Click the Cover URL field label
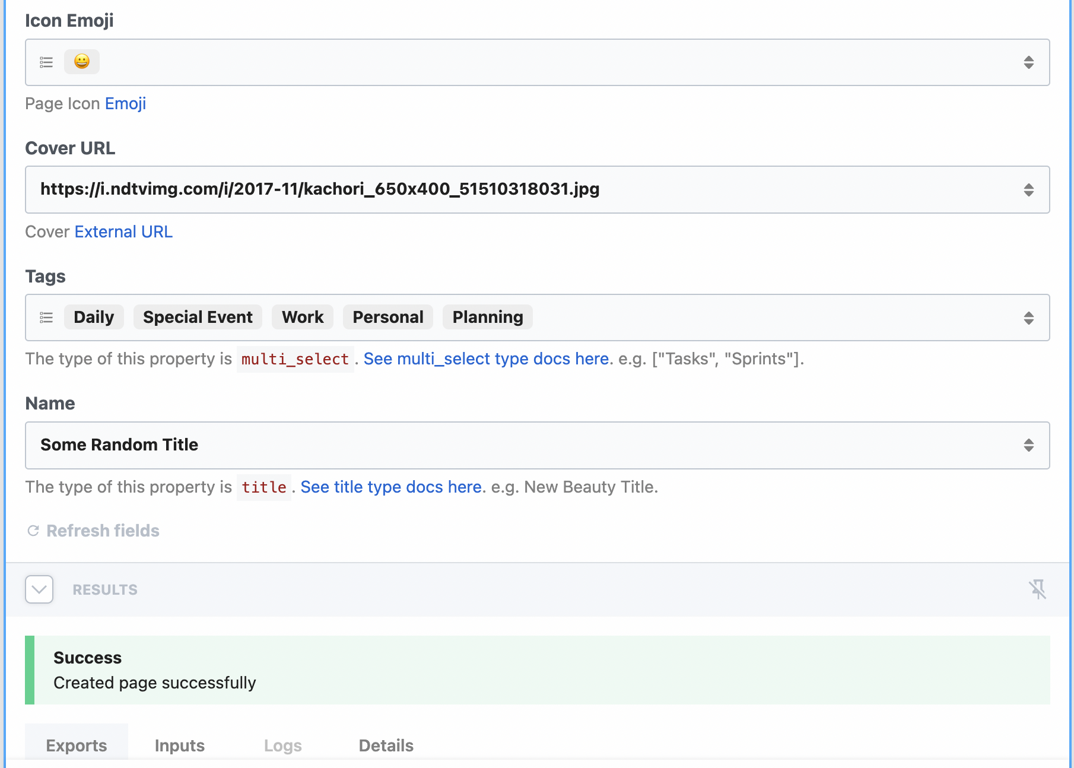The width and height of the screenshot is (1074, 768). [x=70, y=148]
